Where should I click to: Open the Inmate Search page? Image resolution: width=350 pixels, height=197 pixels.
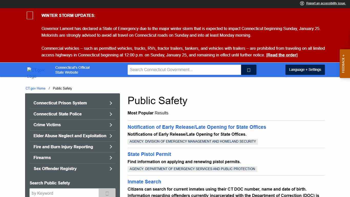point(144,182)
